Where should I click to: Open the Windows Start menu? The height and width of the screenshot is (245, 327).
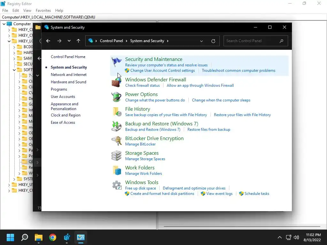coord(10,237)
